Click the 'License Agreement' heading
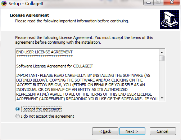 [x=29, y=15]
